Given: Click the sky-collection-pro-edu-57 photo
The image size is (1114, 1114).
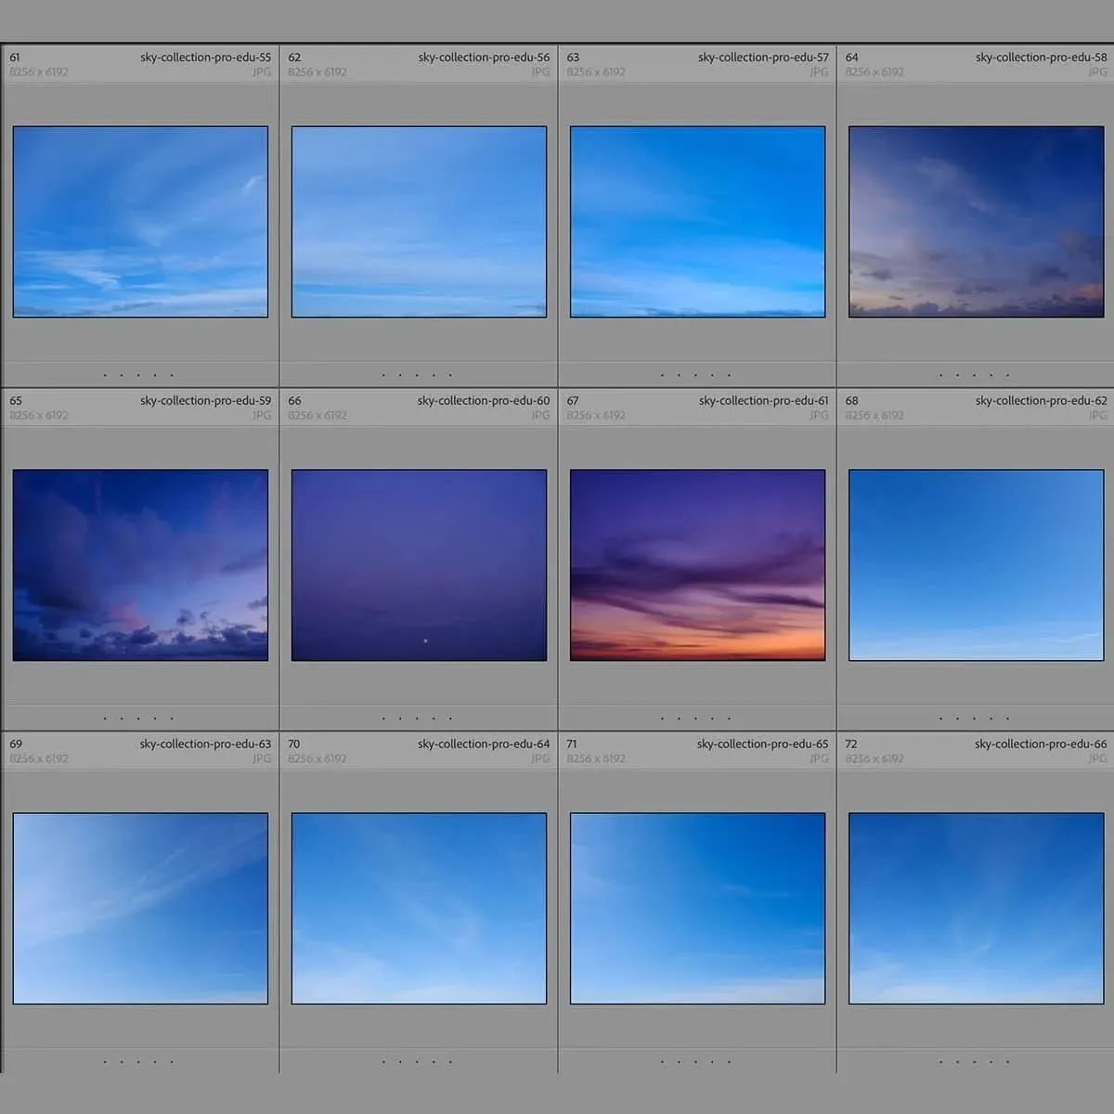Looking at the screenshot, I should point(697,222).
